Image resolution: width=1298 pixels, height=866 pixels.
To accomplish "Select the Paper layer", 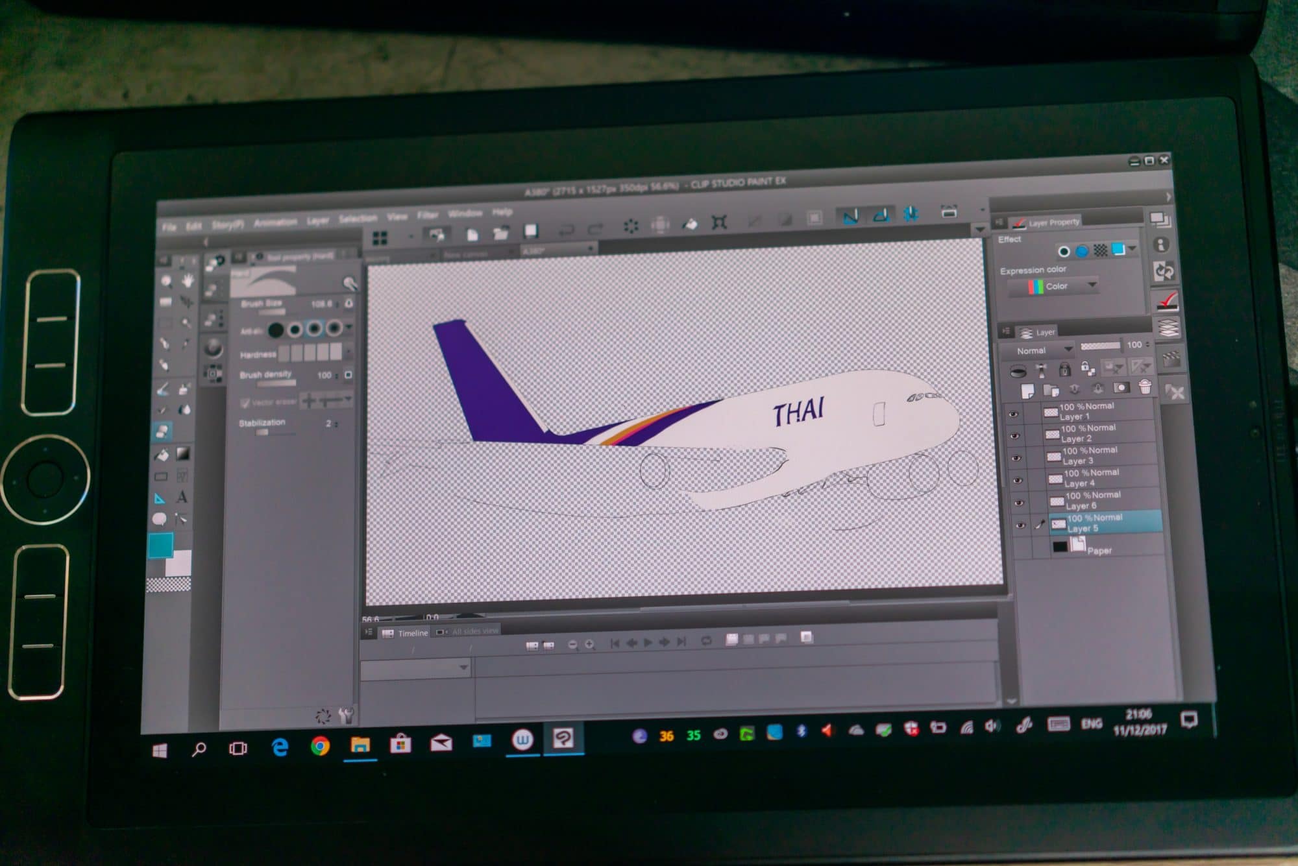I will click(x=1106, y=549).
